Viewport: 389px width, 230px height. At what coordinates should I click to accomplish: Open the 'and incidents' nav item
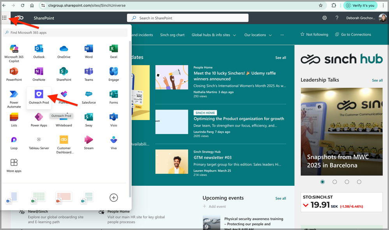[x=142, y=35]
